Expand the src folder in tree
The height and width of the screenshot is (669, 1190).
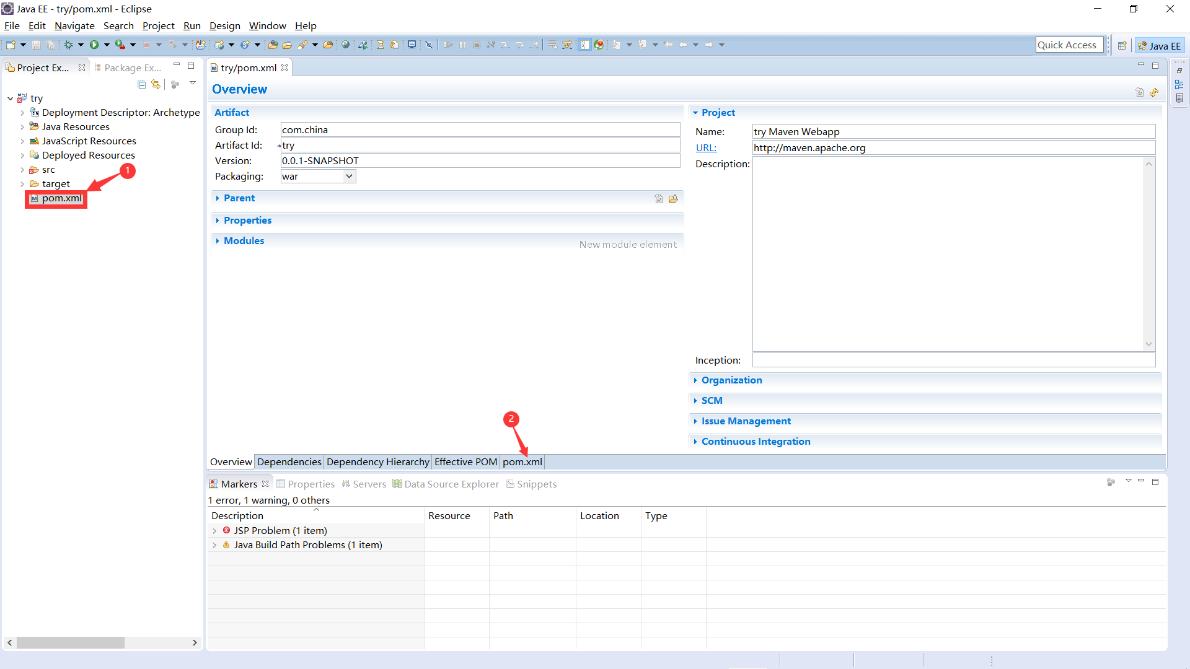(x=22, y=170)
